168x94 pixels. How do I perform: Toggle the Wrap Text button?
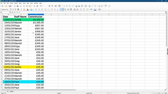click(45, 9)
